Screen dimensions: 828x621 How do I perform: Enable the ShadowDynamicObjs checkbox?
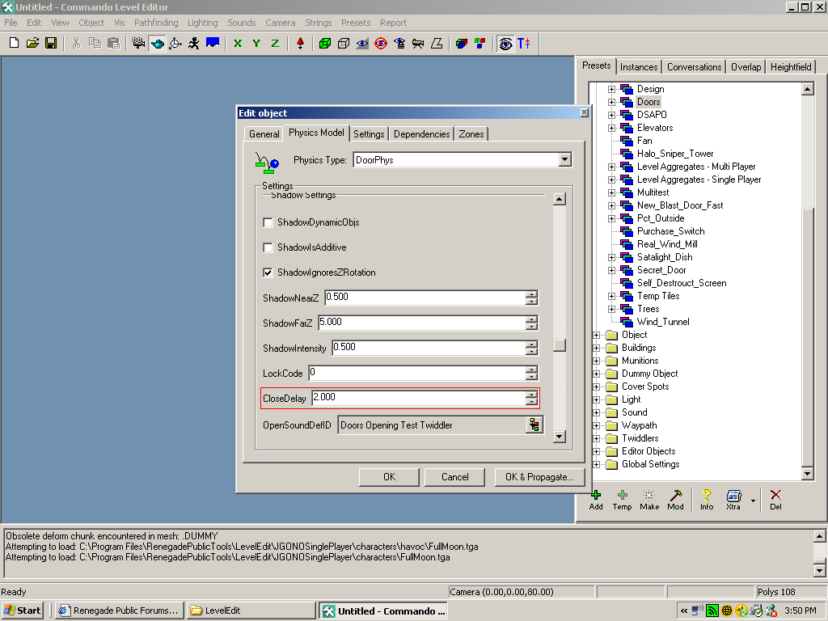tap(268, 222)
